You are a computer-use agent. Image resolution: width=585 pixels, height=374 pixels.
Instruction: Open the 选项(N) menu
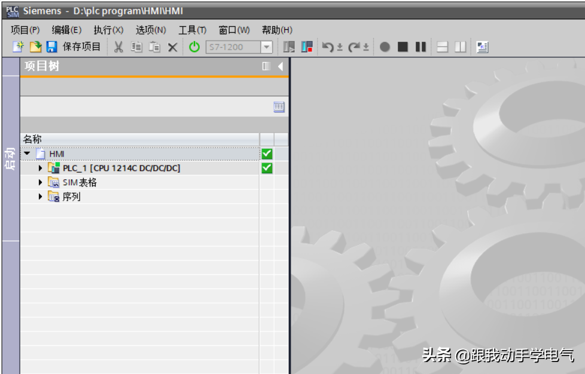click(x=151, y=30)
